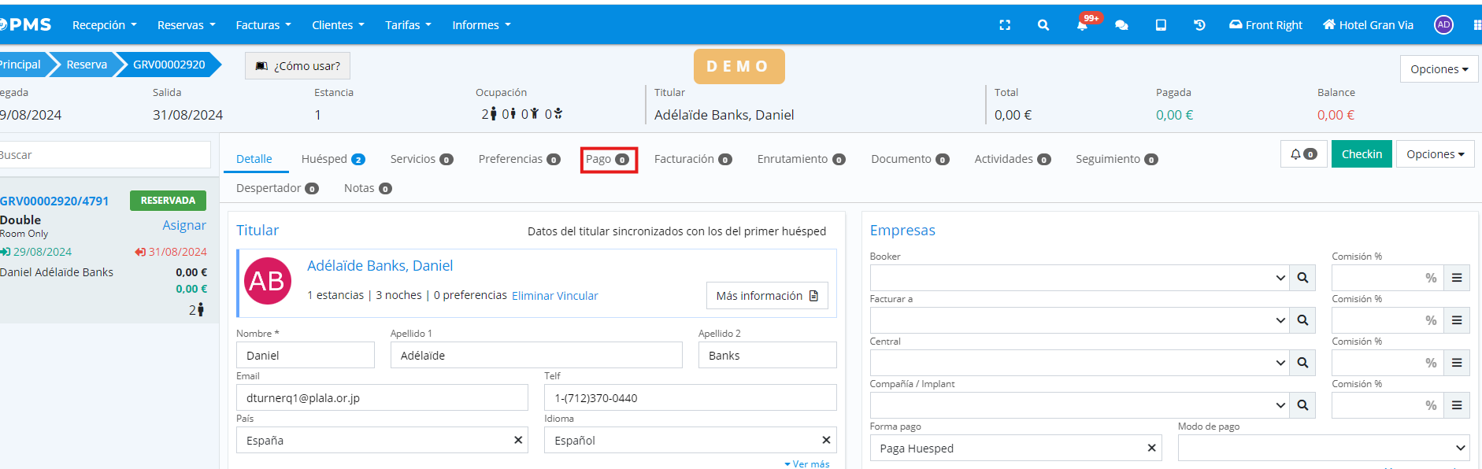Open the Huésped tab
The height and width of the screenshot is (469, 1482).
point(332,159)
